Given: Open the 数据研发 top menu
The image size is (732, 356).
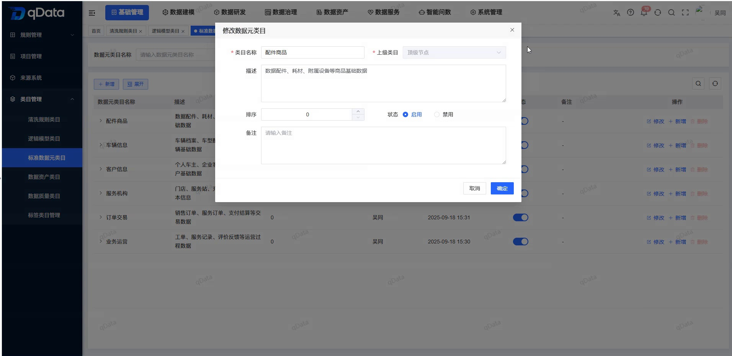Looking at the screenshot, I should 230,12.
